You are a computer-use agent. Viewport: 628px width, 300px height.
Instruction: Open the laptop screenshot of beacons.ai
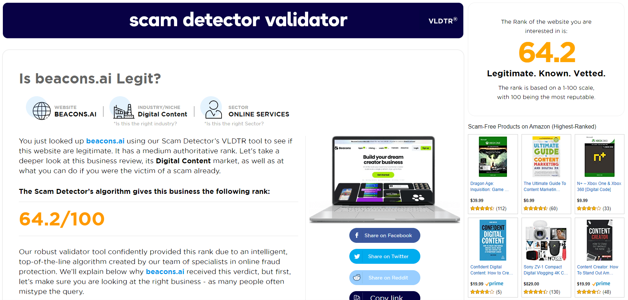[x=384, y=179]
